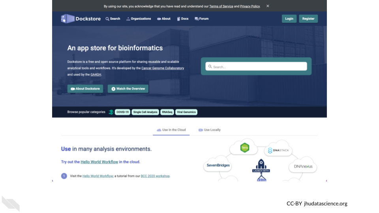
Task: Click the Login button
Action: [289, 19]
